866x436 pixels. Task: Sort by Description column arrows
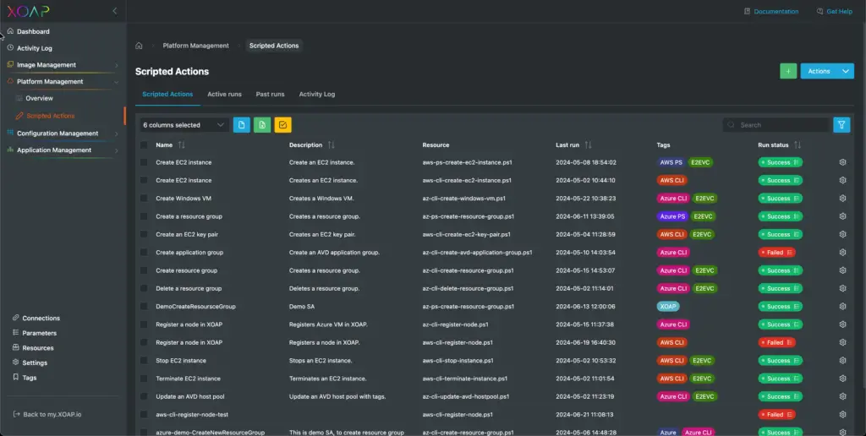[x=331, y=145]
